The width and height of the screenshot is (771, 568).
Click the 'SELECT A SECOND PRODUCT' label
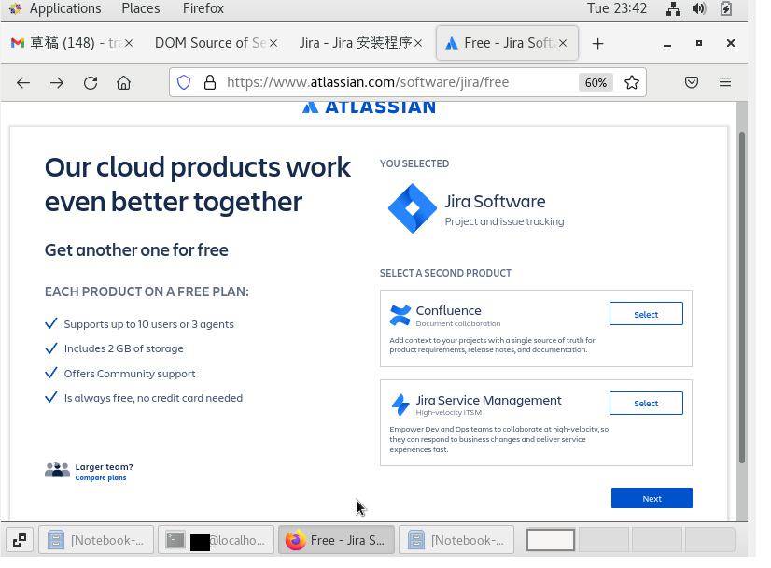pyautogui.click(x=445, y=273)
